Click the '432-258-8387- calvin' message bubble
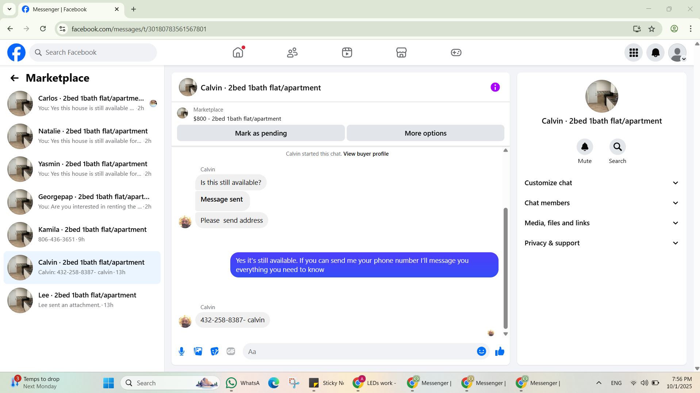This screenshot has height=393, width=700. (232, 320)
